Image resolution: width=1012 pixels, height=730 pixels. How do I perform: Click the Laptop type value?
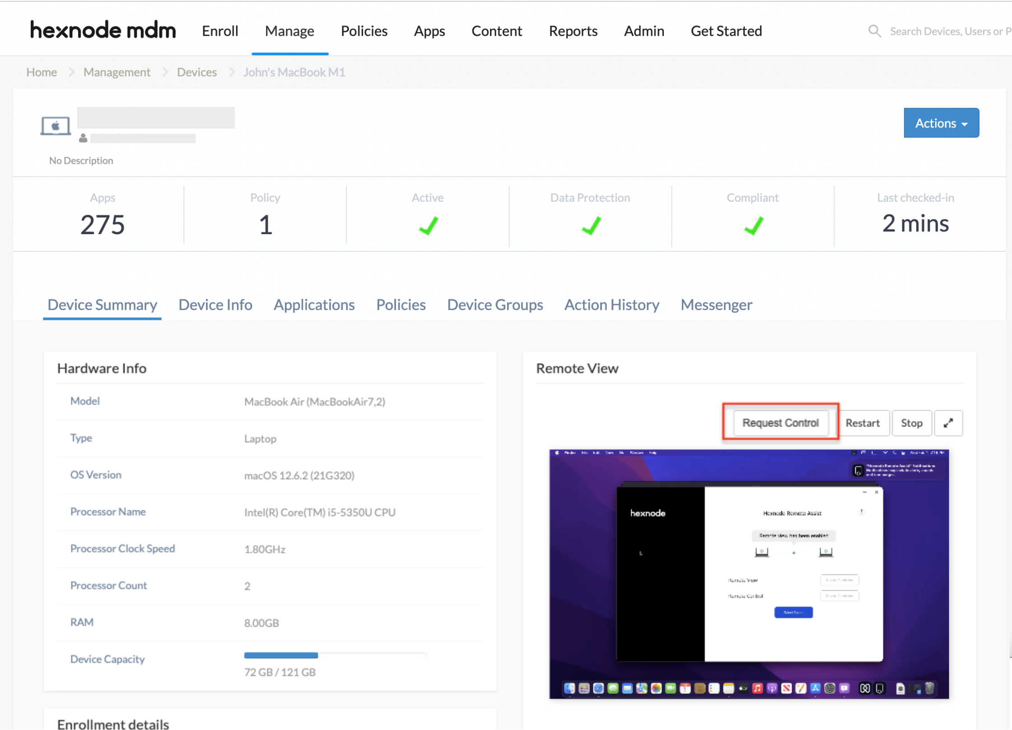[260, 439]
